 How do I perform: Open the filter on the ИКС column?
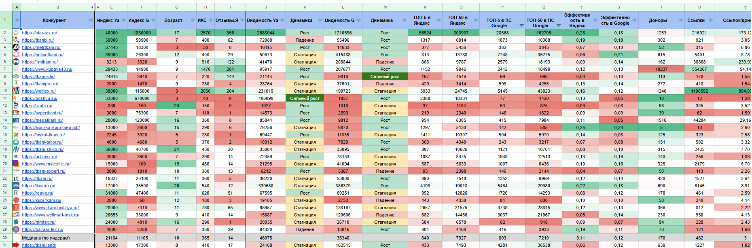[210, 20]
